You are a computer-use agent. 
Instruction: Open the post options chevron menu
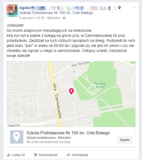134,7
